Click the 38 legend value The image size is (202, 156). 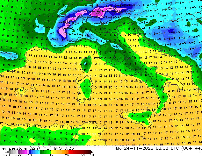[83, 155]
